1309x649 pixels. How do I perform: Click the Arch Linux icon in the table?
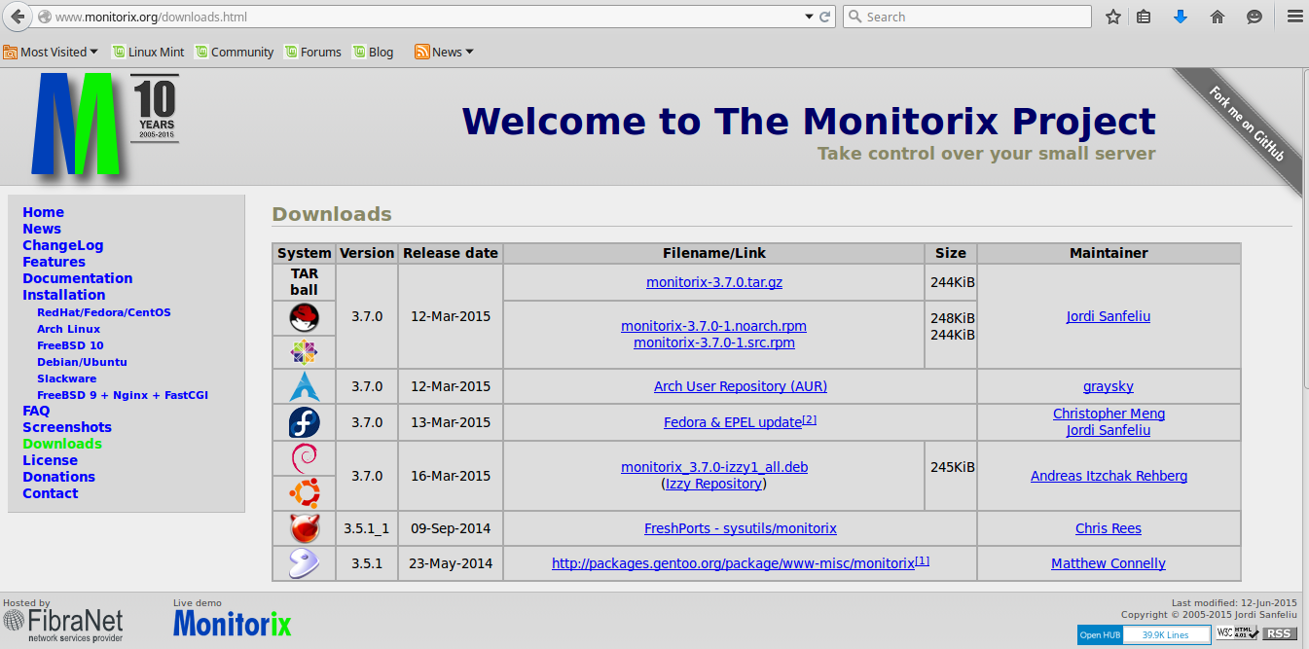(x=304, y=386)
